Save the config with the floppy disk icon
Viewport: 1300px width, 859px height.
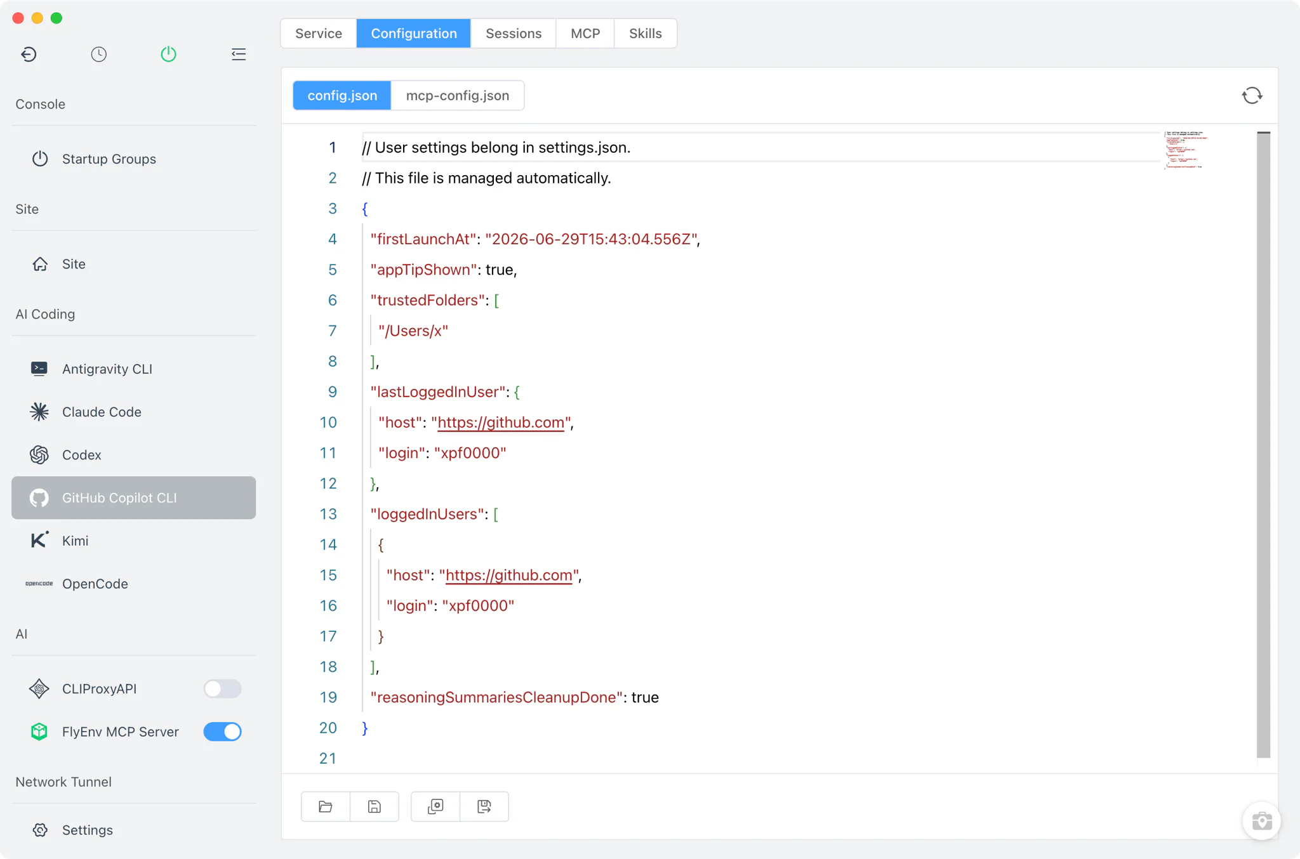pos(375,806)
